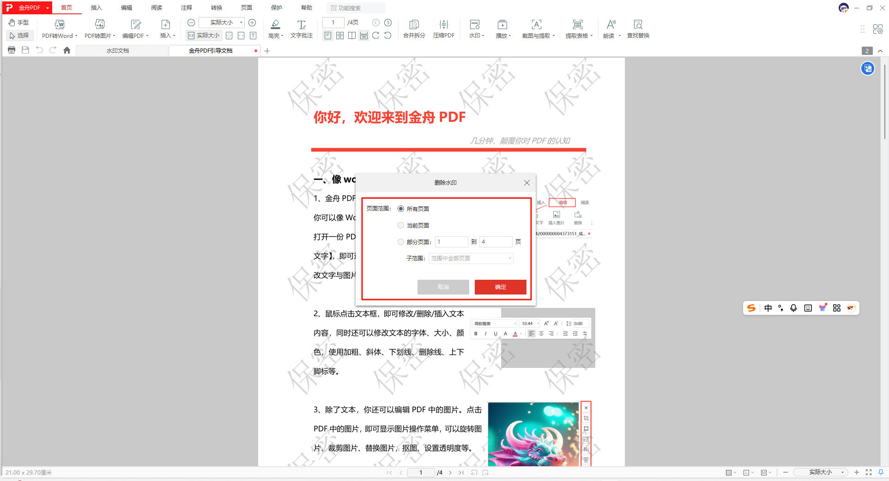The width and height of the screenshot is (889, 481).
Task: Open the zoom level 实际大小 combo box in toolbar
Action: (x=222, y=23)
